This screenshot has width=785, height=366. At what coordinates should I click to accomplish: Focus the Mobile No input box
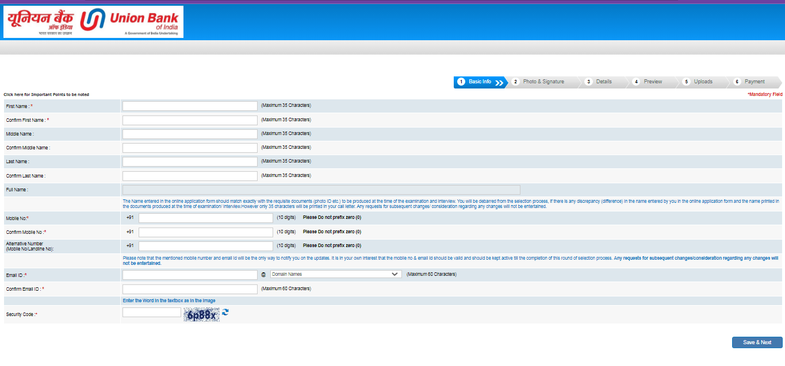tap(205, 218)
